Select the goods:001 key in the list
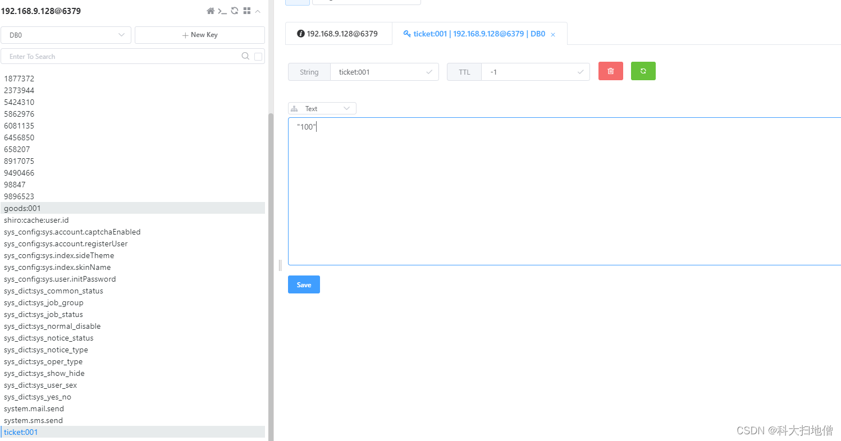 (22, 208)
